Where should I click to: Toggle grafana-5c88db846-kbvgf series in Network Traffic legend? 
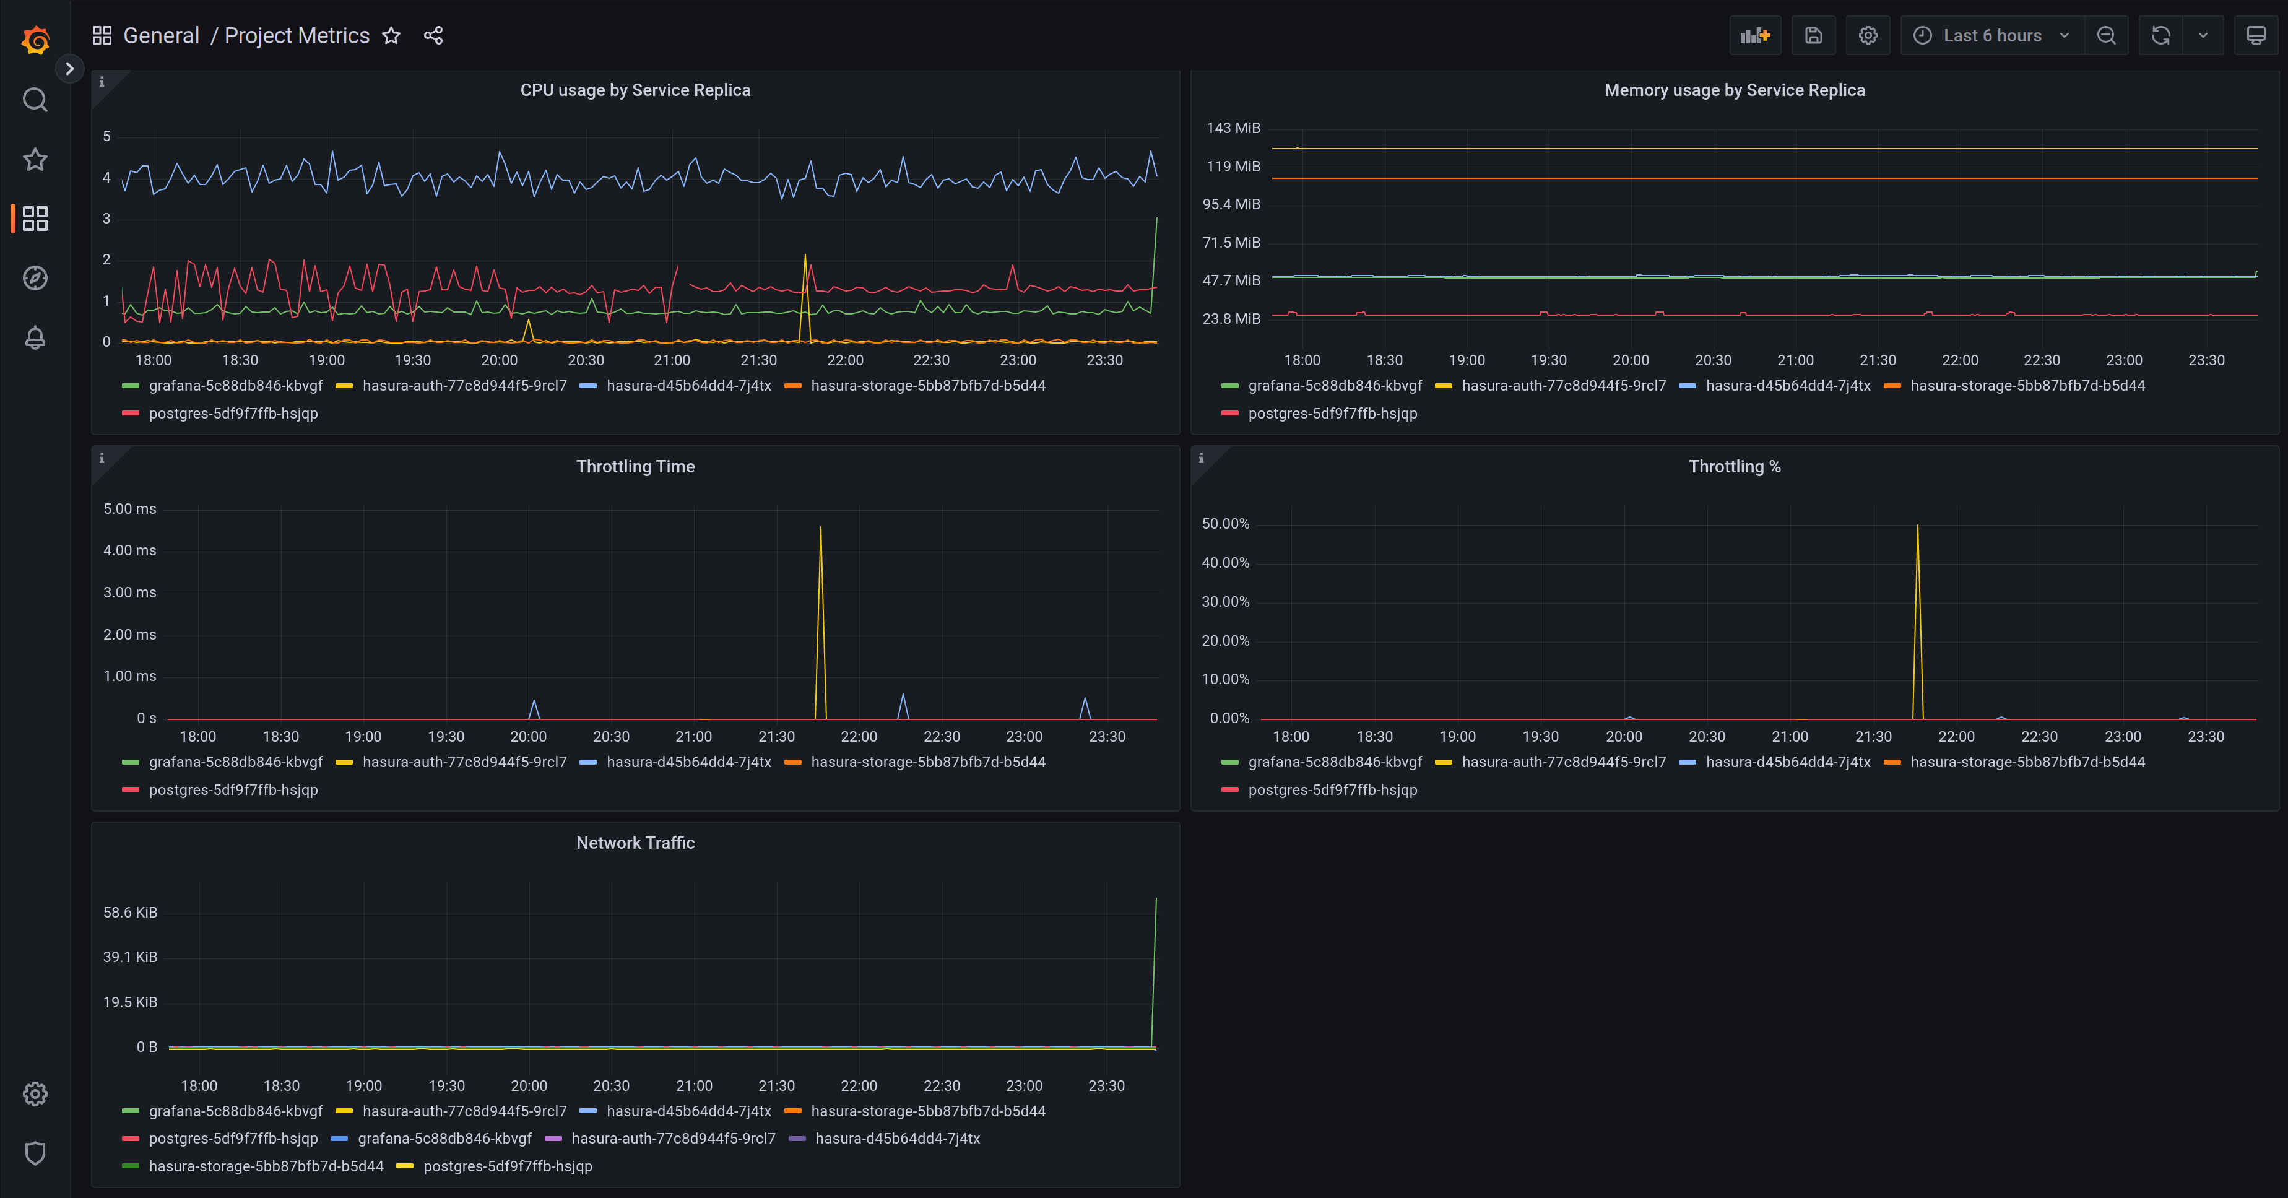click(235, 1110)
